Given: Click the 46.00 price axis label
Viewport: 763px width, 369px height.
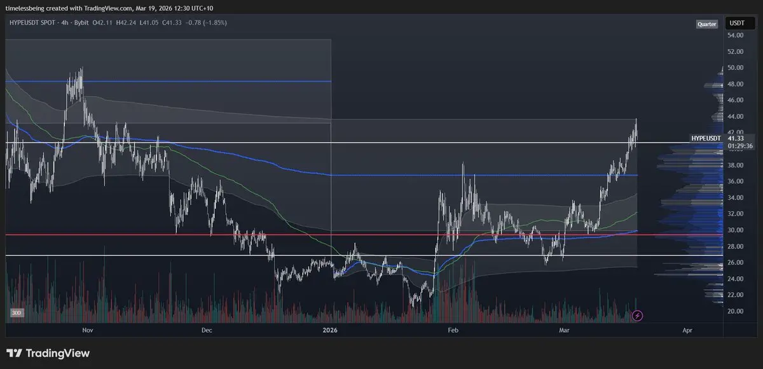Looking at the screenshot, I should [x=736, y=100].
